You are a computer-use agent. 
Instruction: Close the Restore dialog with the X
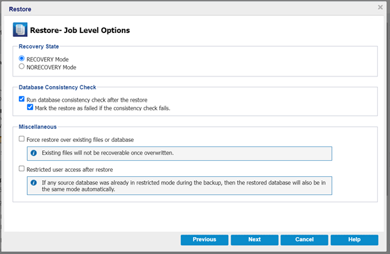point(380,7)
